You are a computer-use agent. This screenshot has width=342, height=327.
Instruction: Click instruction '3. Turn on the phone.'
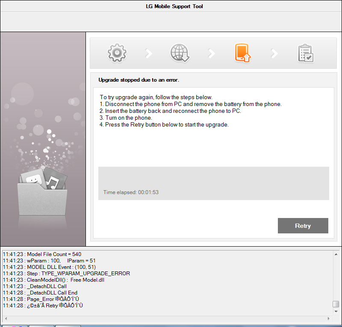[x=126, y=118]
